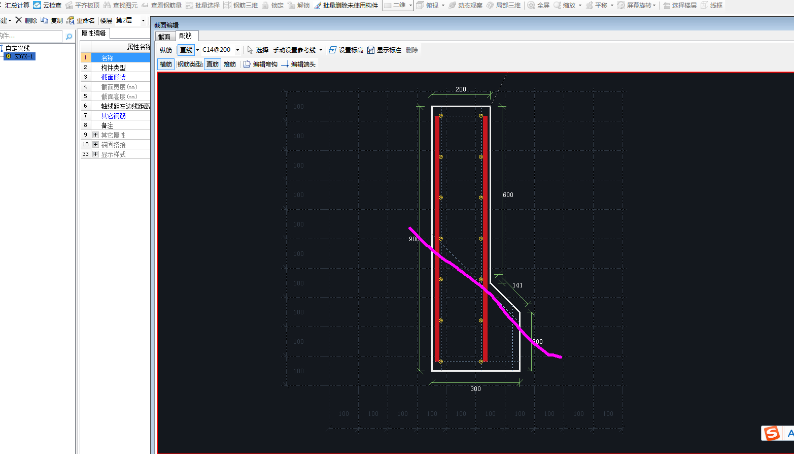Click 删除 in section editor toolbar

click(x=412, y=50)
